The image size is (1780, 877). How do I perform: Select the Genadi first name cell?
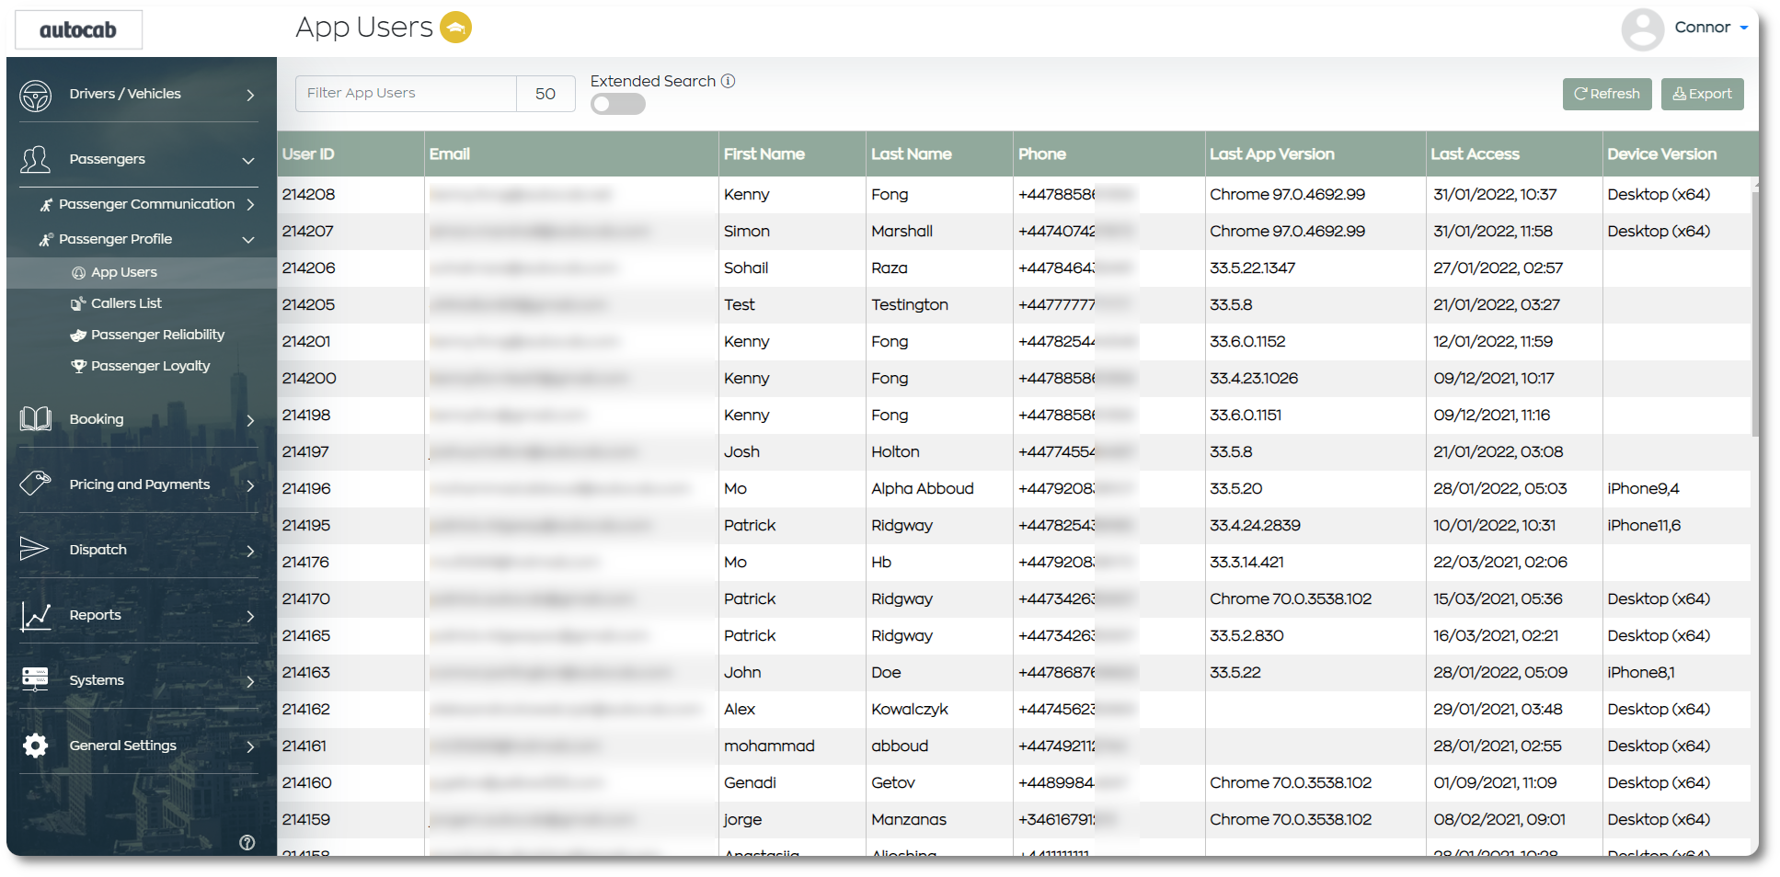(x=792, y=783)
